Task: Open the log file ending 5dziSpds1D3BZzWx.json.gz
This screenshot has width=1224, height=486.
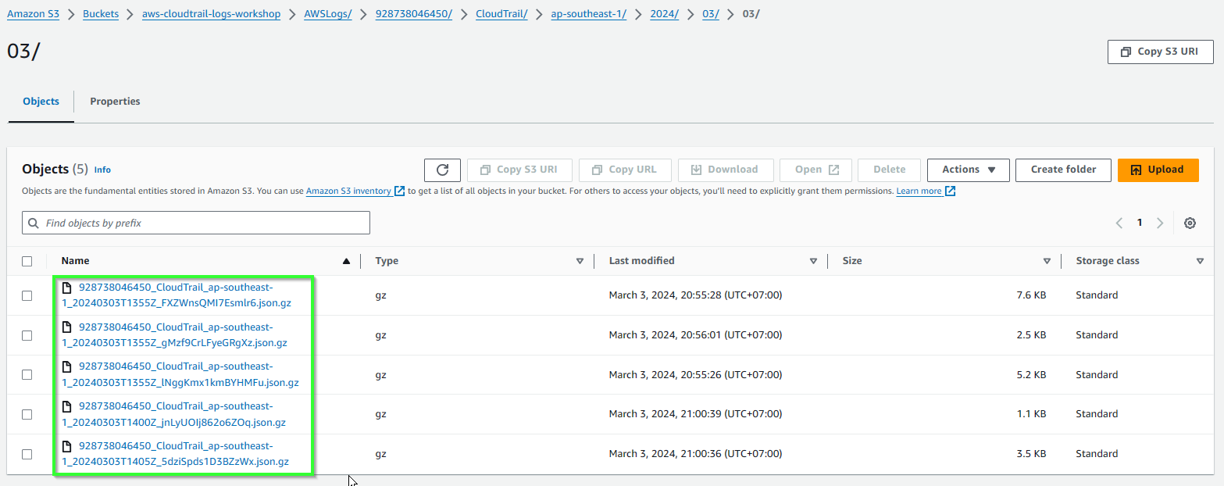Action: tap(176, 454)
